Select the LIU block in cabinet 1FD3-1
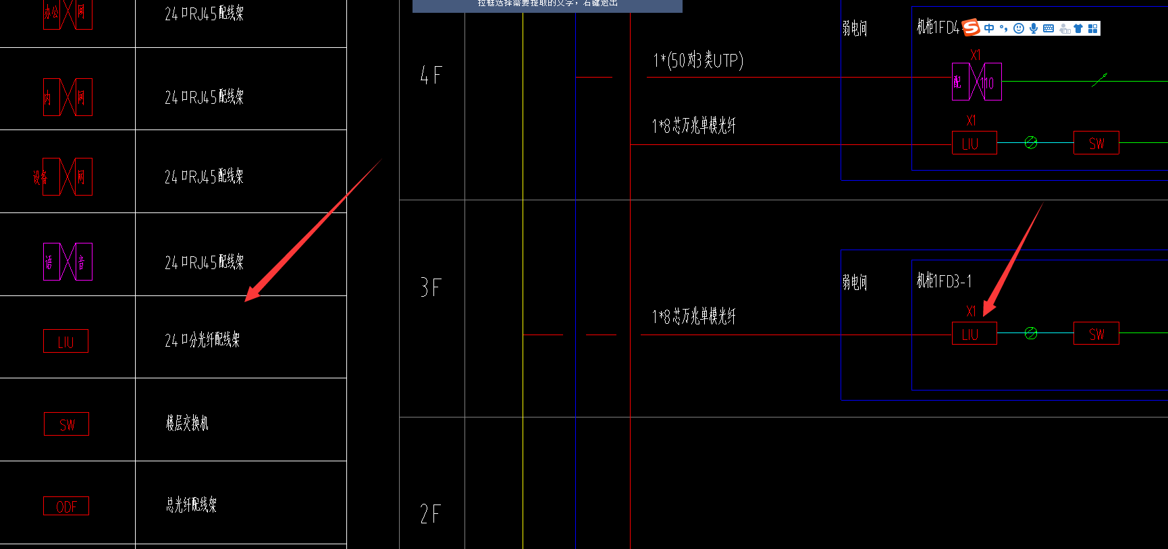The height and width of the screenshot is (549, 1168). pyautogui.click(x=974, y=333)
